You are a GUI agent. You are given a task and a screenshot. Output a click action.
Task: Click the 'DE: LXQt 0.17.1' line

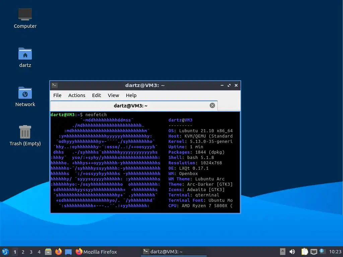pyautogui.click(x=188, y=168)
